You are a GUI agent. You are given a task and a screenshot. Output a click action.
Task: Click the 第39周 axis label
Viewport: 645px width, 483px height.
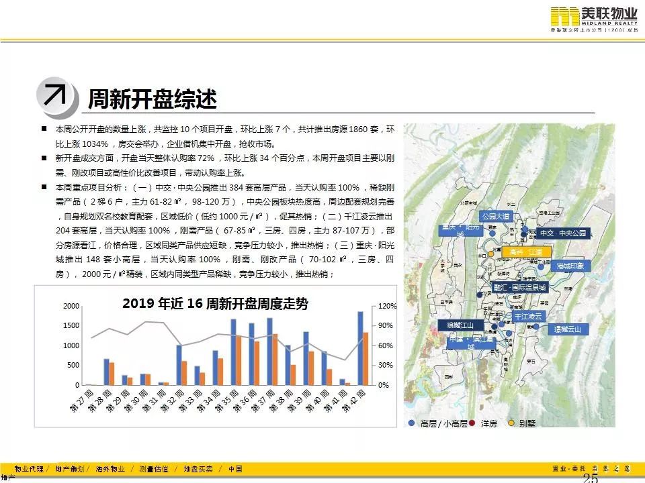click(299, 401)
